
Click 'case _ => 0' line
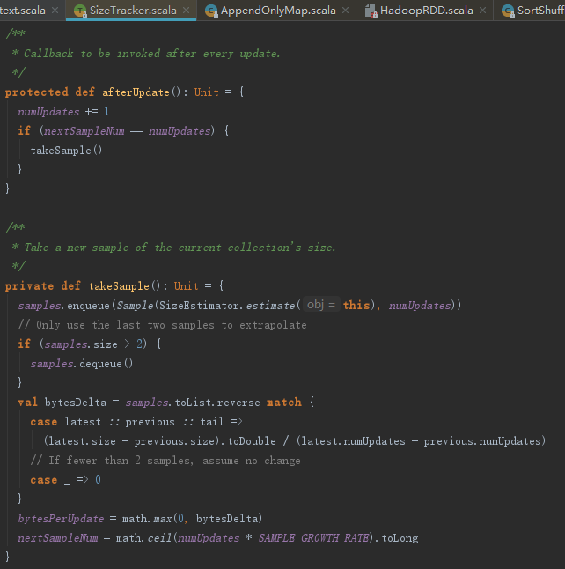[x=66, y=480]
